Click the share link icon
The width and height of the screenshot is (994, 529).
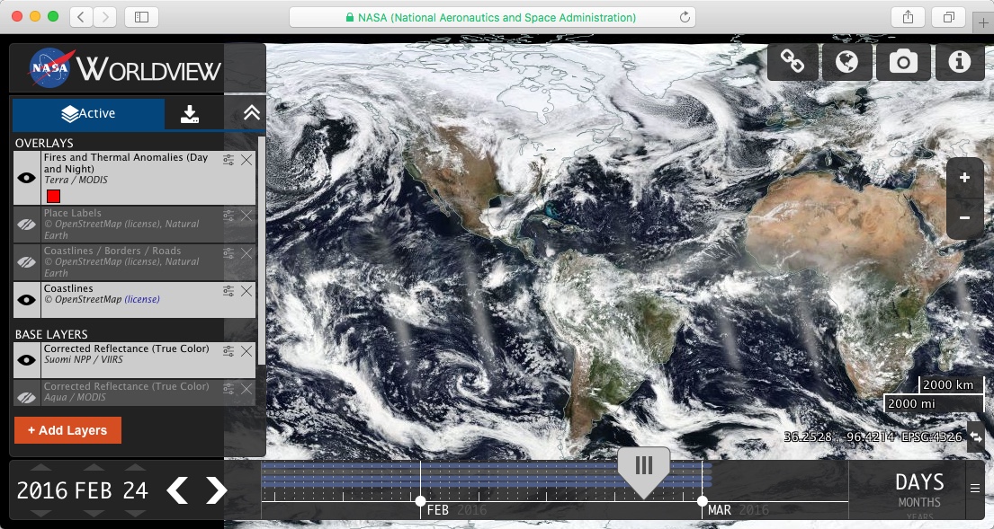pos(793,62)
